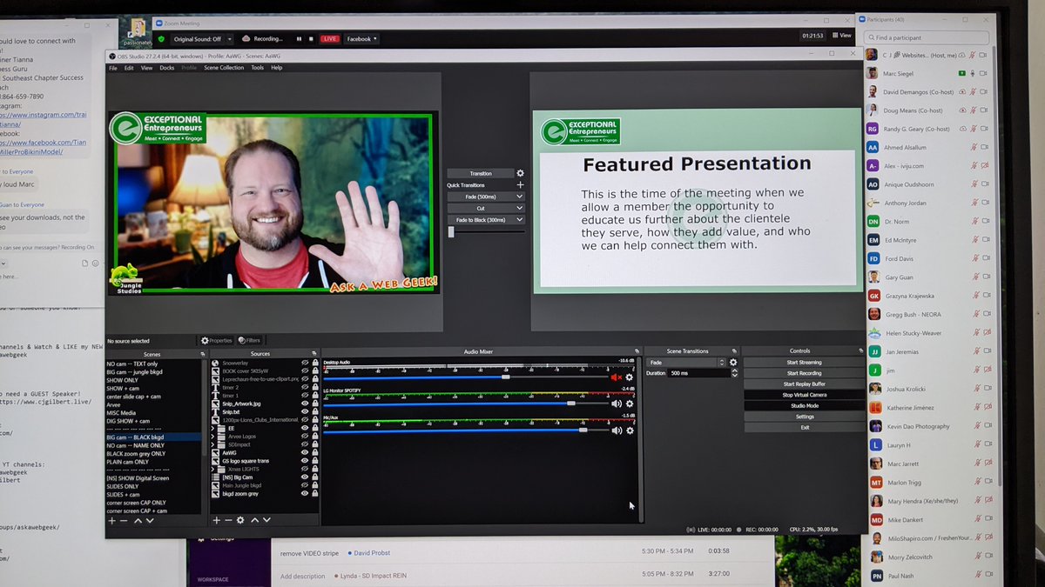The image size is (1045, 587).
Task: Open OBS Docks menu
Action: click(166, 68)
